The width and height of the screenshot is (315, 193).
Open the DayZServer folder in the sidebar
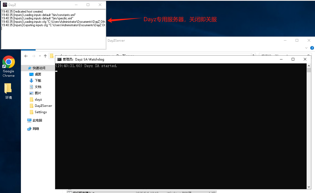coord(41,106)
